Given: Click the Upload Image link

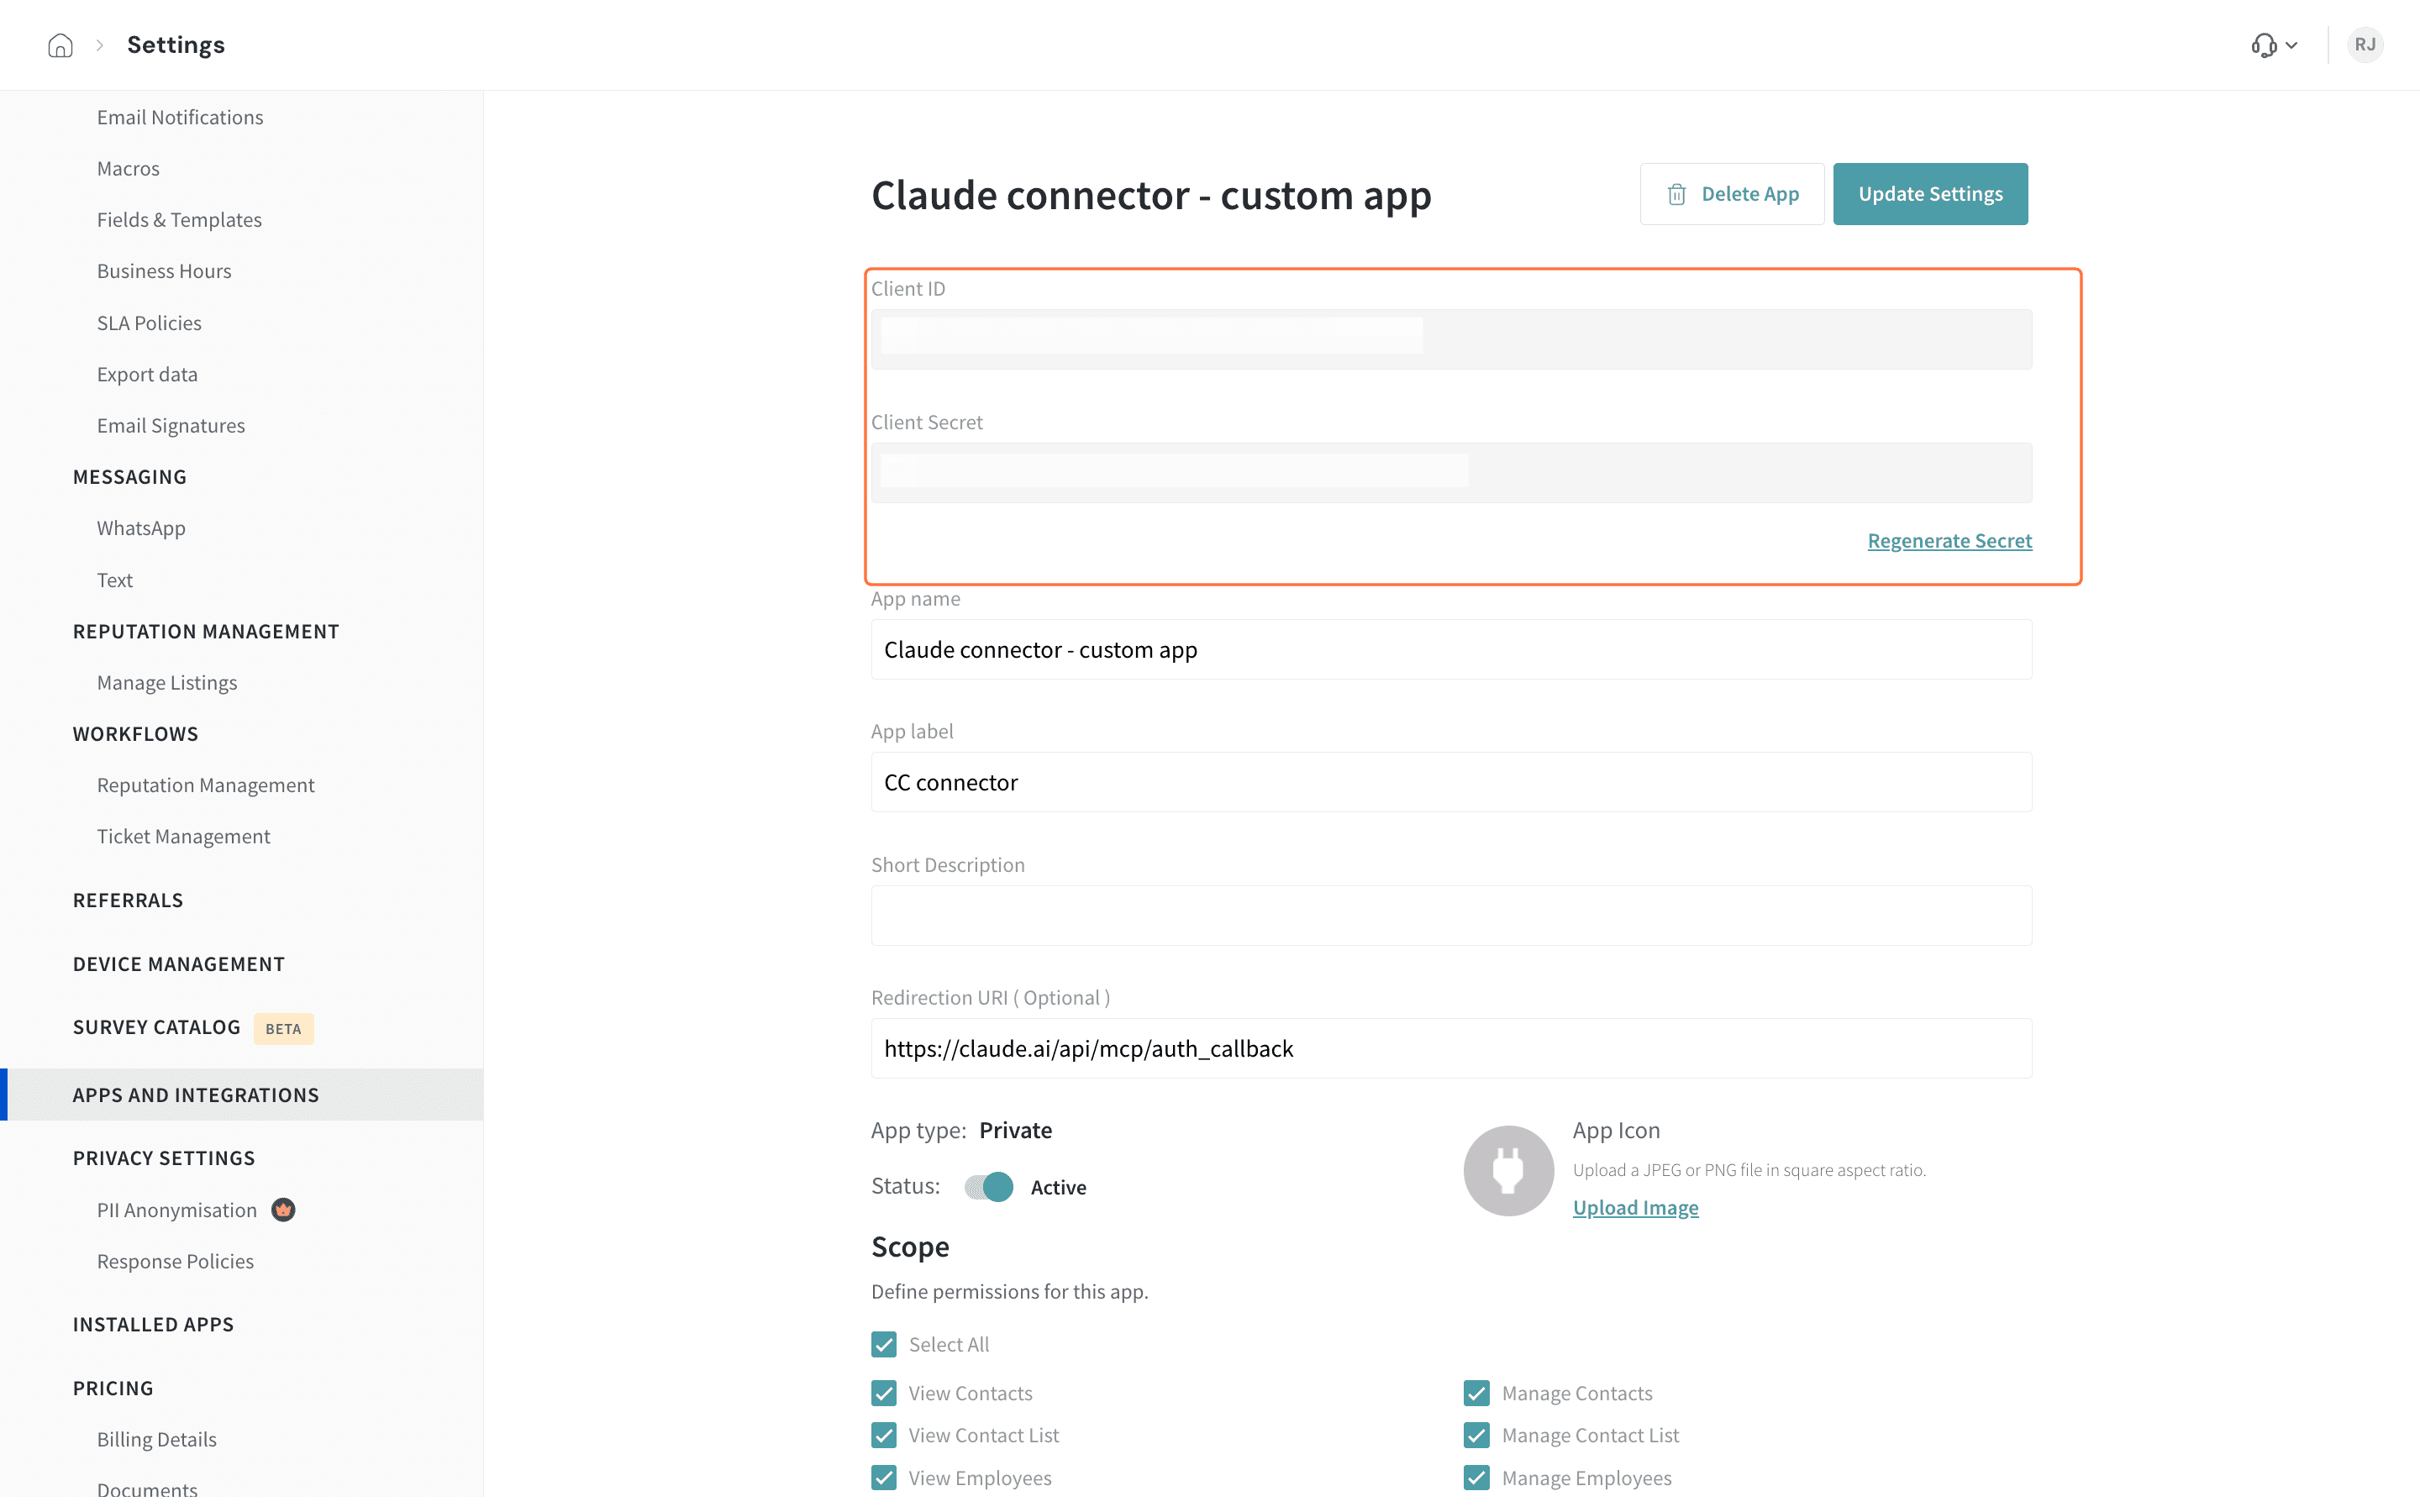Looking at the screenshot, I should 1635,1207.
